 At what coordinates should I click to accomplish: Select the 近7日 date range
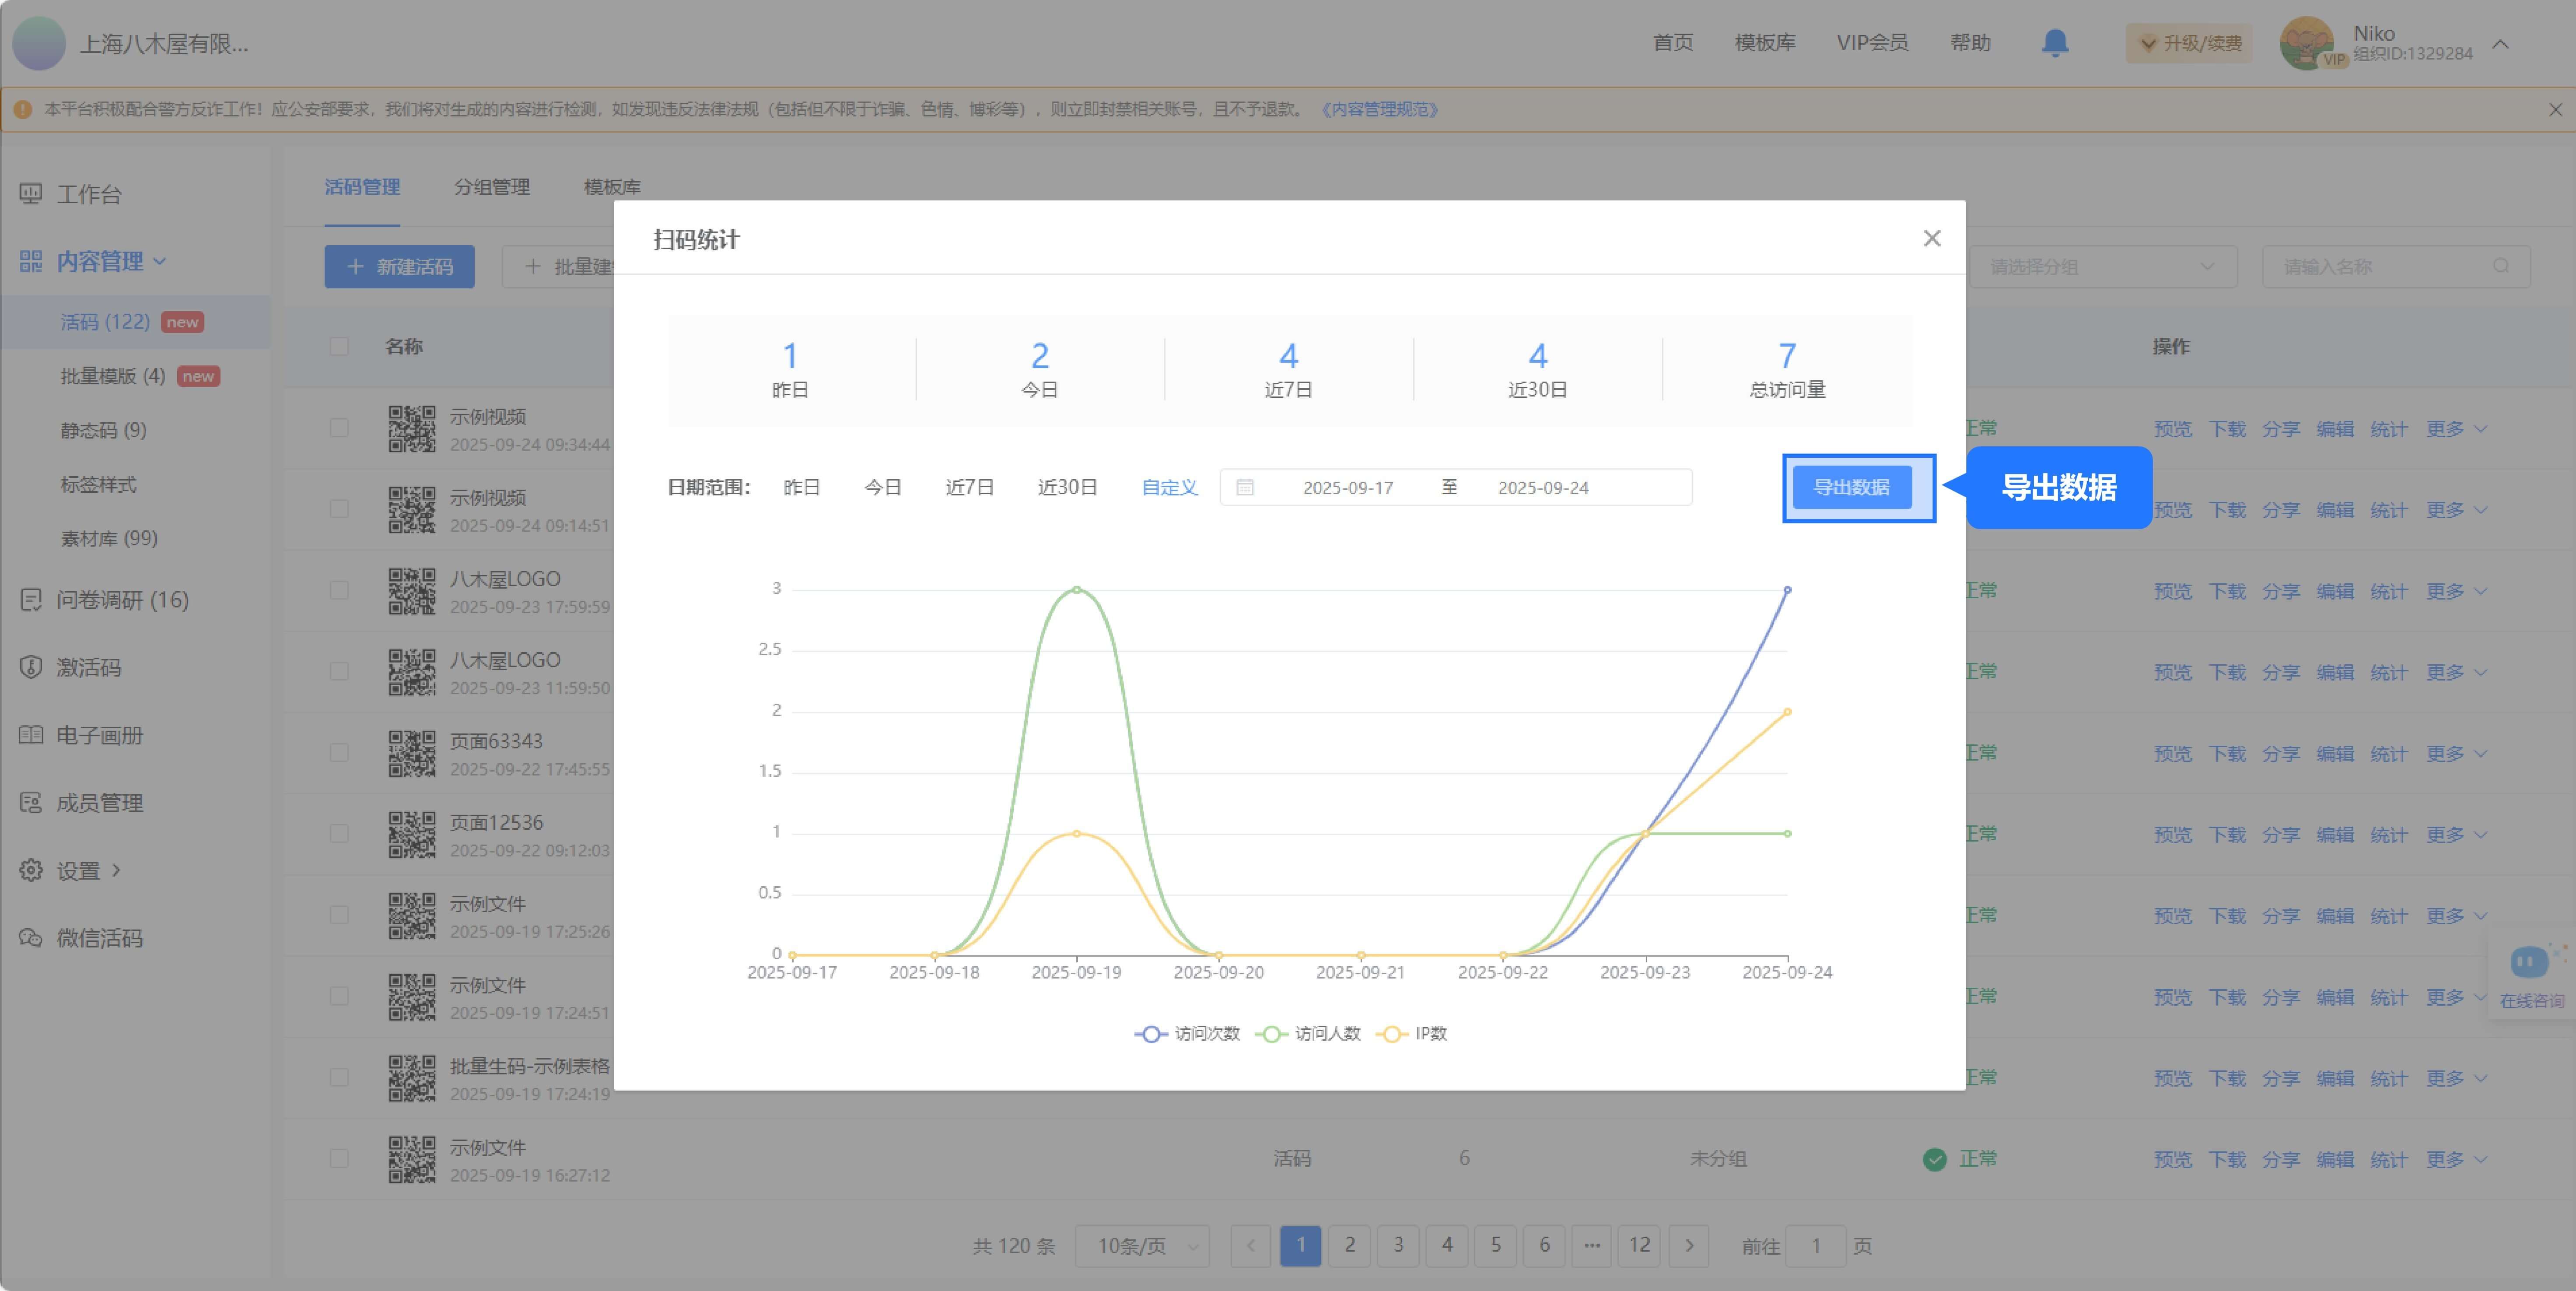[969, 488]
